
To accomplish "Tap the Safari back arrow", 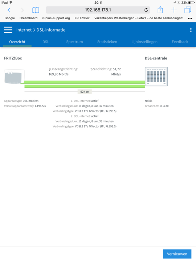I will 9,10.
